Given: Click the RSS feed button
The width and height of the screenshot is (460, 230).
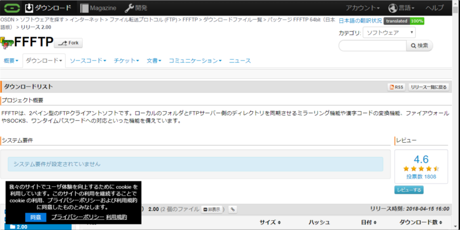Looking at the screenshot, I should pos(396,87).
